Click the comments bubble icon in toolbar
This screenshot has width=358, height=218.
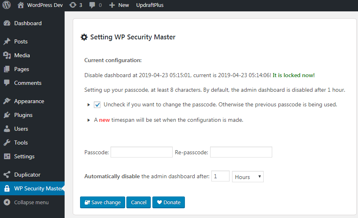click(x=92, y=5)
